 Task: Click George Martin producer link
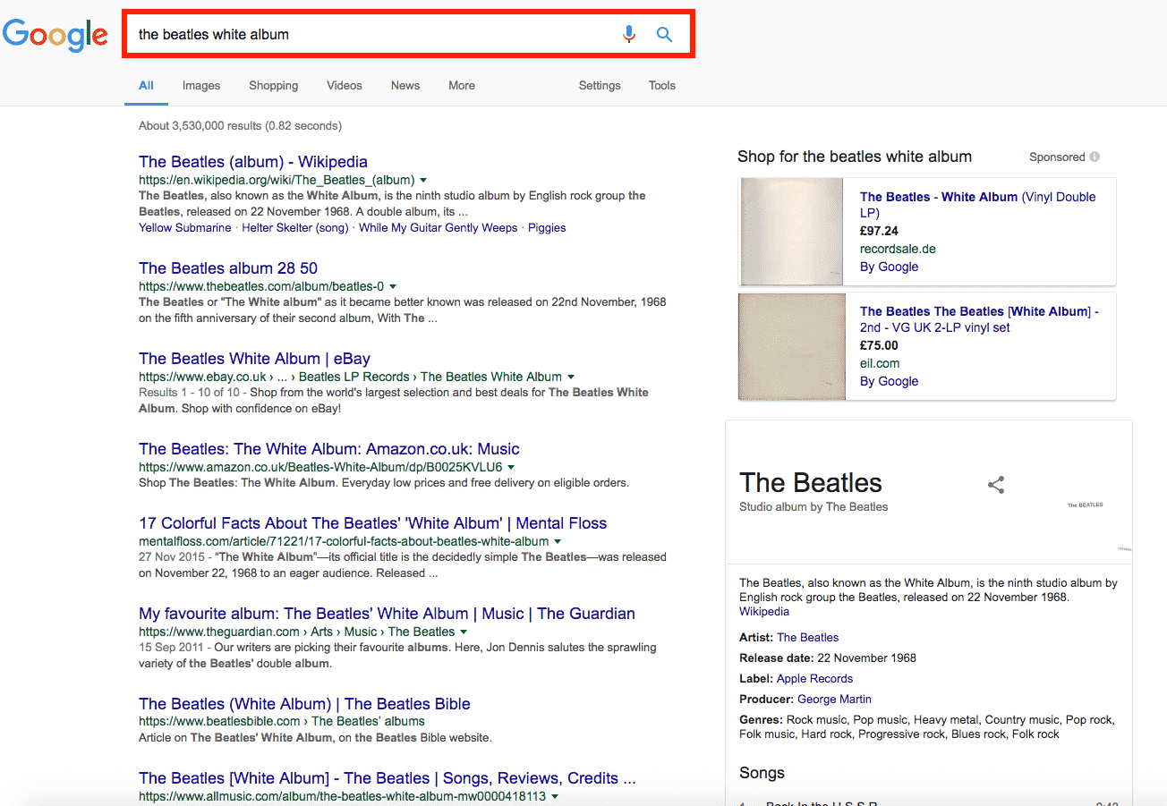834,700
